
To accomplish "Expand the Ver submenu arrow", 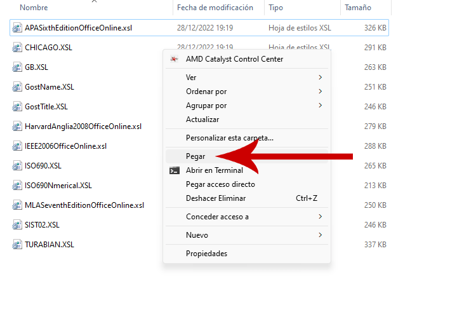I will 320,77.
